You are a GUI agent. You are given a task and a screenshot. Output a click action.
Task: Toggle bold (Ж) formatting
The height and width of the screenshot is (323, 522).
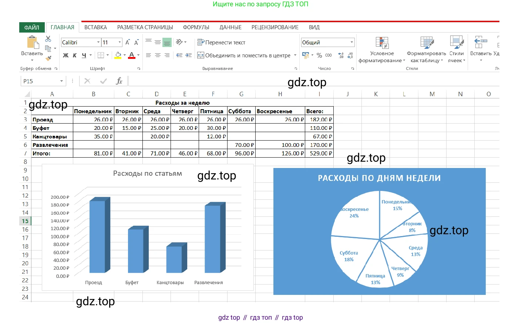pos(65,55)
